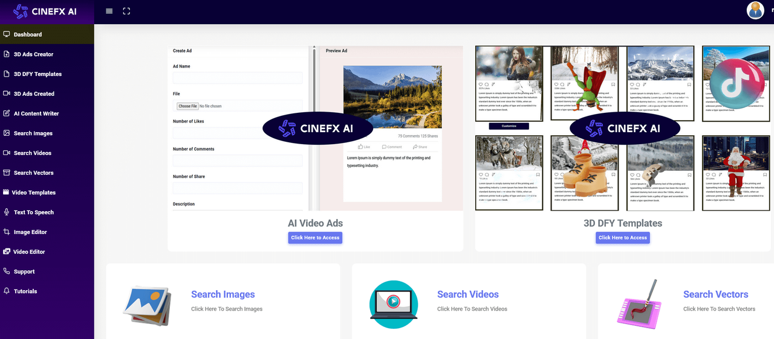
Task: Click the Comment action in ad preview
Action: click(x=392, y=147)
